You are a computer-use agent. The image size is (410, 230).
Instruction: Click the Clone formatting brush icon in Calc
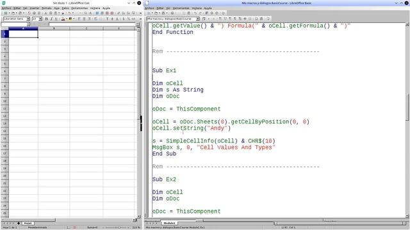(63, 13)
